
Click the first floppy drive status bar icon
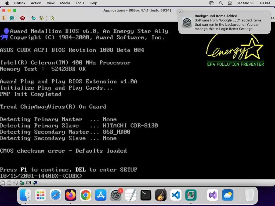tap(3, 183)
